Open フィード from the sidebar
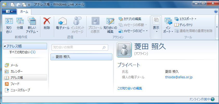The image size is (219, 104). pos(12,84)
